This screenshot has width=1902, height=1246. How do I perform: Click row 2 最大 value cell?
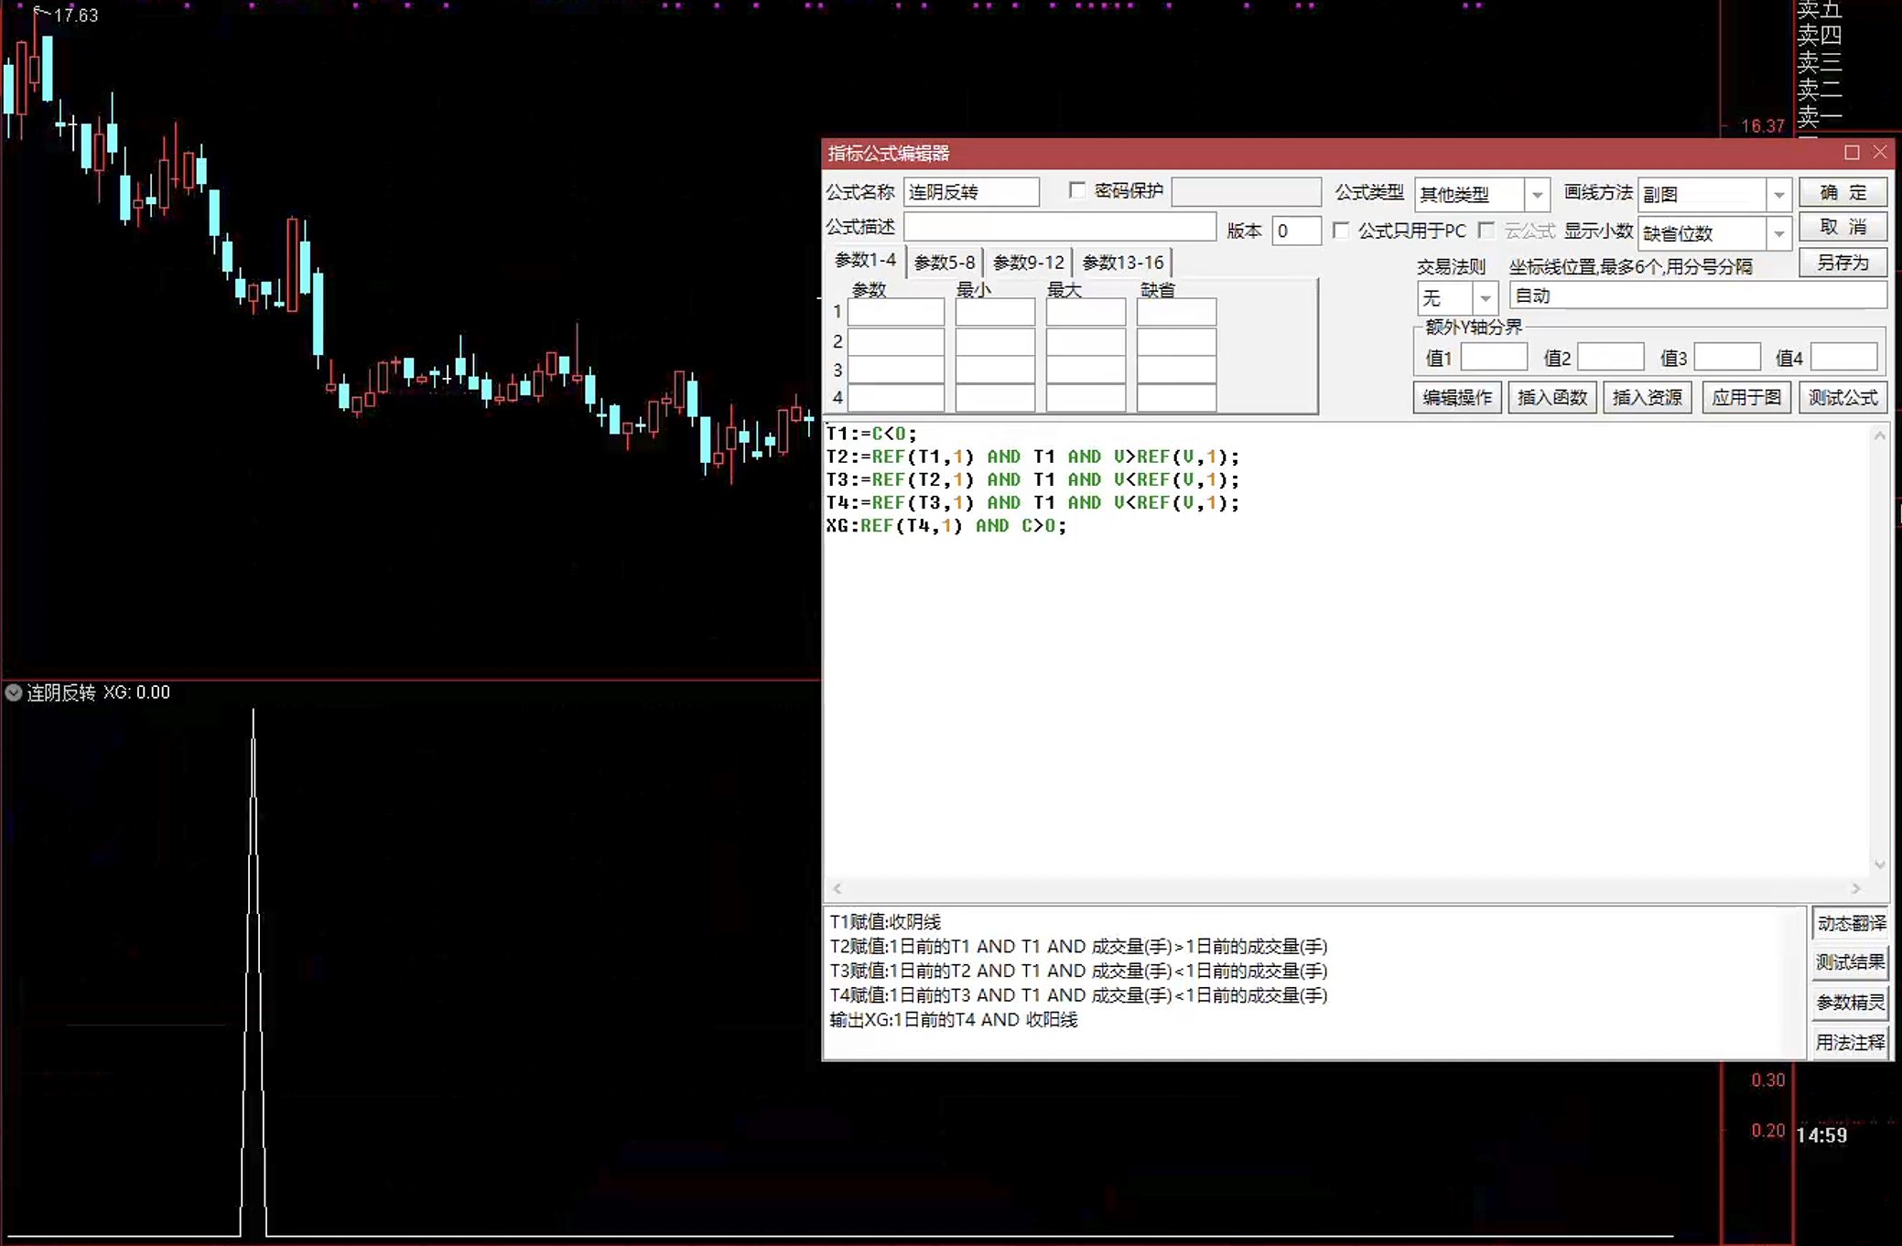[x=1086, y=341]
